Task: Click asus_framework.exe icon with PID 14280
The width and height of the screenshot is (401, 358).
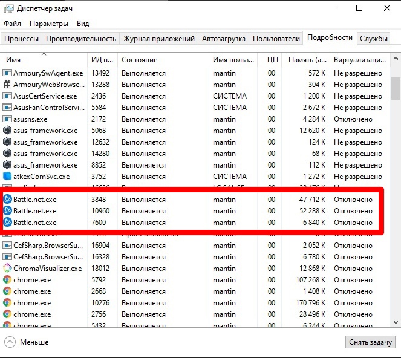Action: [7, 154]
